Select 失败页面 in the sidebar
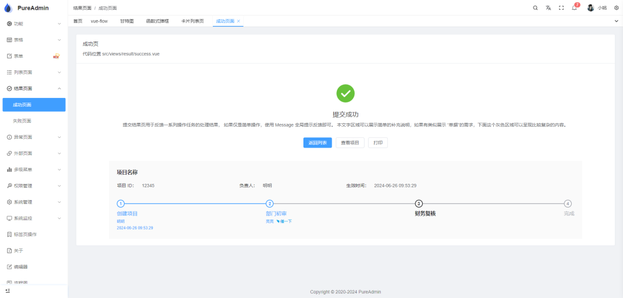 pyautogui.click(x=22, y=121)
